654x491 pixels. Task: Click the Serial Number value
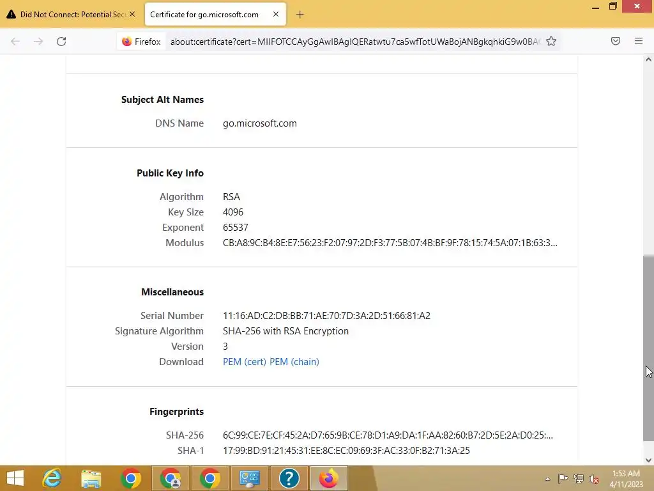(x=326, y=316)
